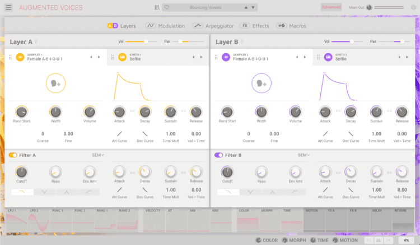
Task: Click the Bouncing Vowels preset name
Action: click(206, 7)
